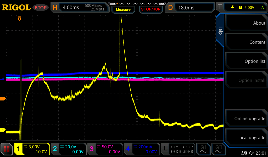Click the GI waveform generator icon
The height and width of the screenshot is (157, 268).
point(203,149)
